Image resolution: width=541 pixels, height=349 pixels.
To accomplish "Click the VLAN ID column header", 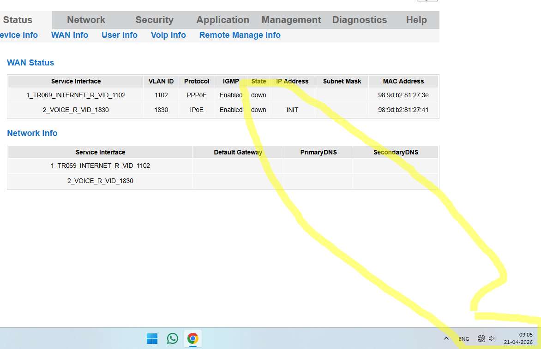I will coord(161,81).
